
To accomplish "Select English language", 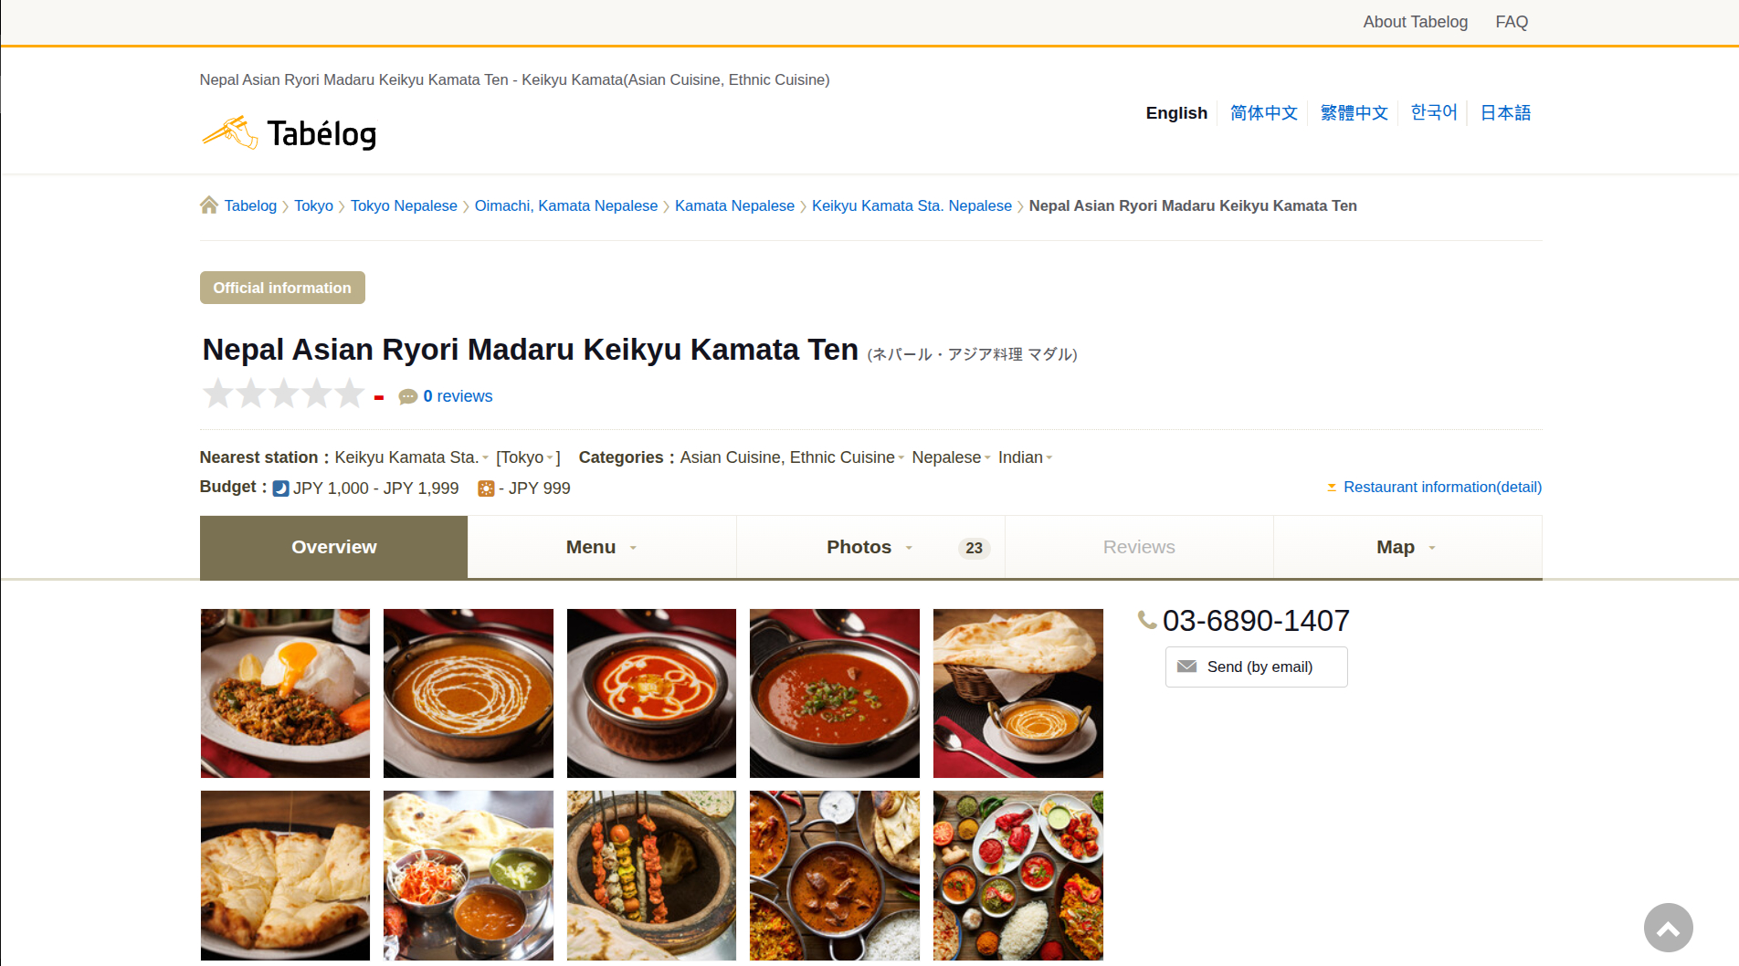I will coord(1176,113).
